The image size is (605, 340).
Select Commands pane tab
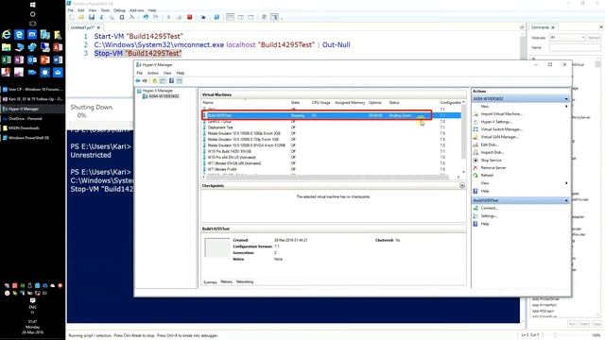540,27
